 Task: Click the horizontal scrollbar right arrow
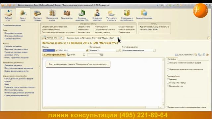160,107
